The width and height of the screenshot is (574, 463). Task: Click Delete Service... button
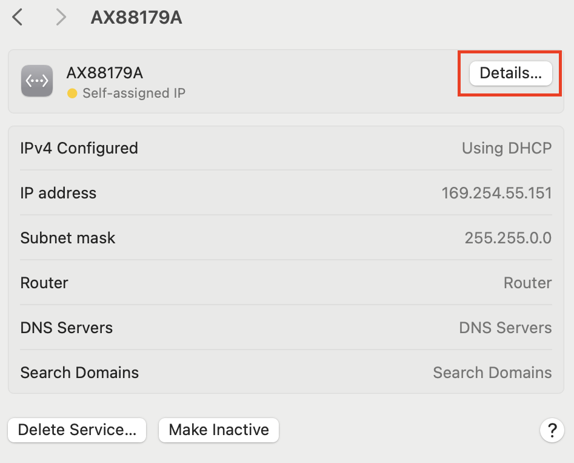(x=77, y=430)
